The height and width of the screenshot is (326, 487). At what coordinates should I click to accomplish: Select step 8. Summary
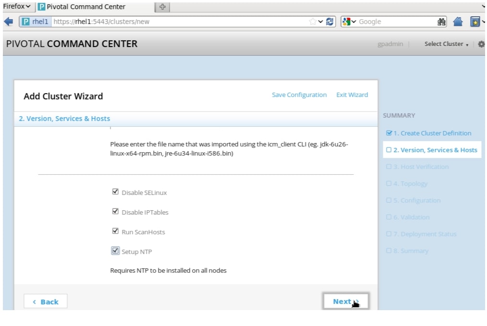[407, 251]
